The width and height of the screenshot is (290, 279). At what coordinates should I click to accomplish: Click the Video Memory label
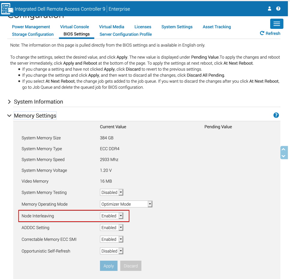tap(35, 181)
